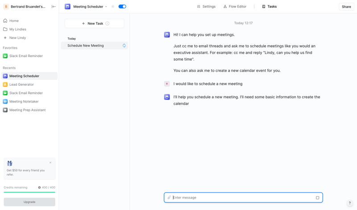Open the My Lindies folder
The height and width of the screenshot is (210, 357).
[x=29, y=29]
